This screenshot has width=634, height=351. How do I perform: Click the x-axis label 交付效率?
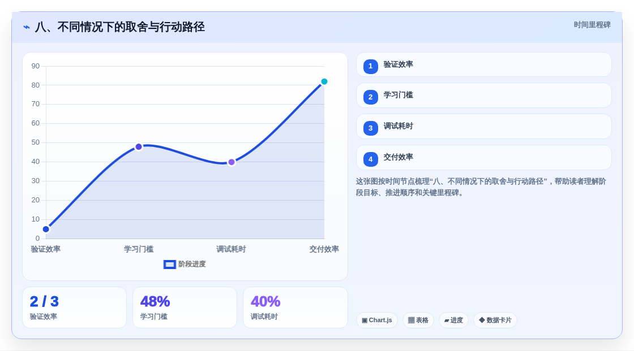pos(324,249)
